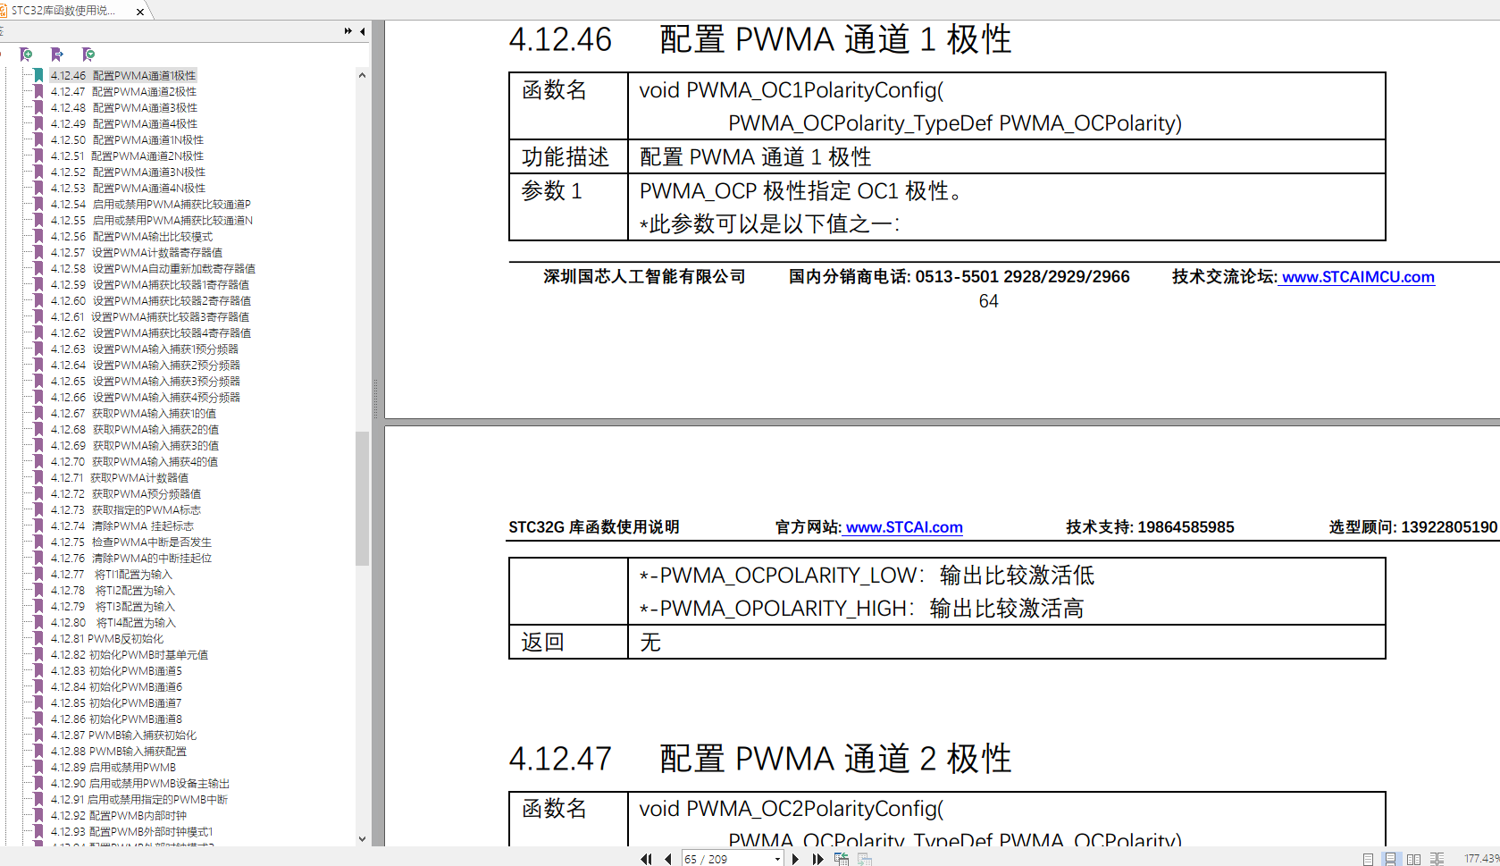Go to bookmark 4.12.56 配置PWMA输出比较模式
This screenshot has width=1500, height=866.
pyautogui.click(x=131, y=237)
